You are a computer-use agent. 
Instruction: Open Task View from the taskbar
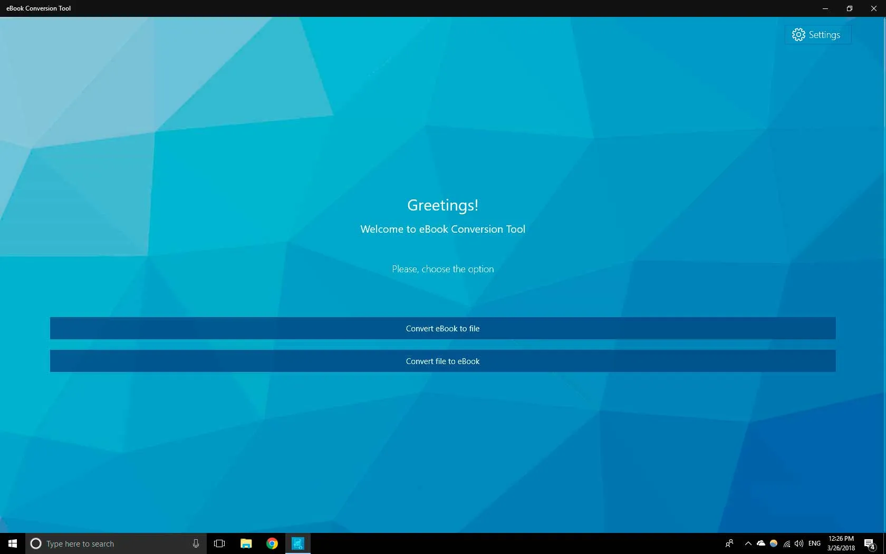[219, 543]
